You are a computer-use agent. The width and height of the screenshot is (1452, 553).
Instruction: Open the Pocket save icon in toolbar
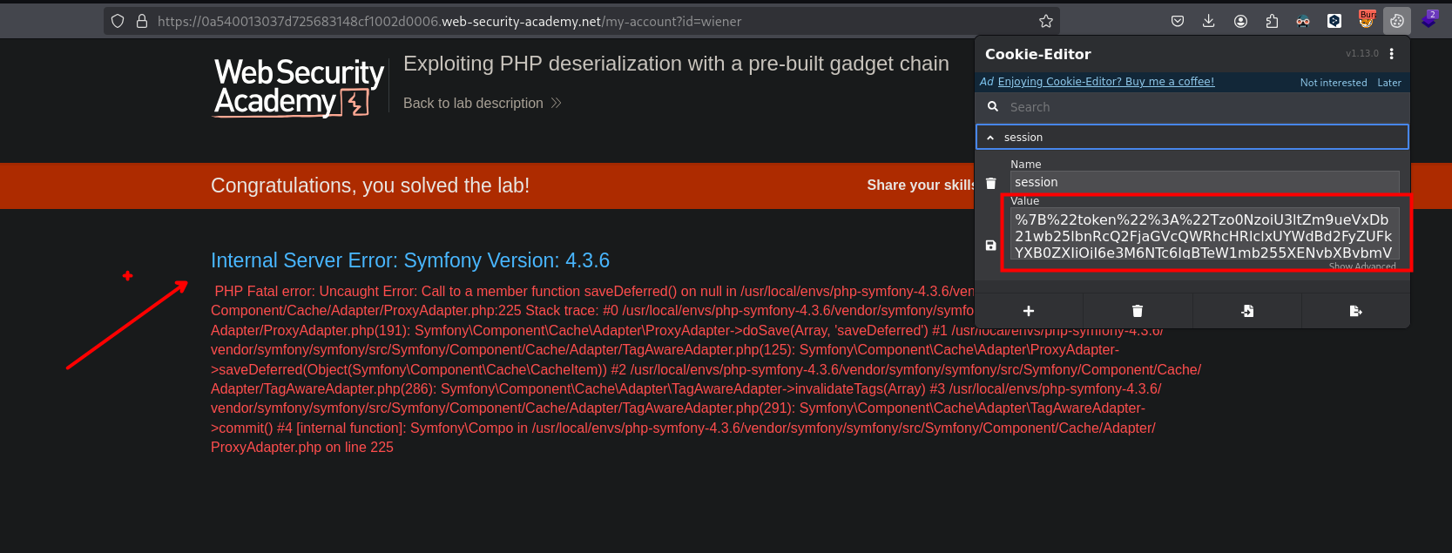click(x=1178, y=21)
